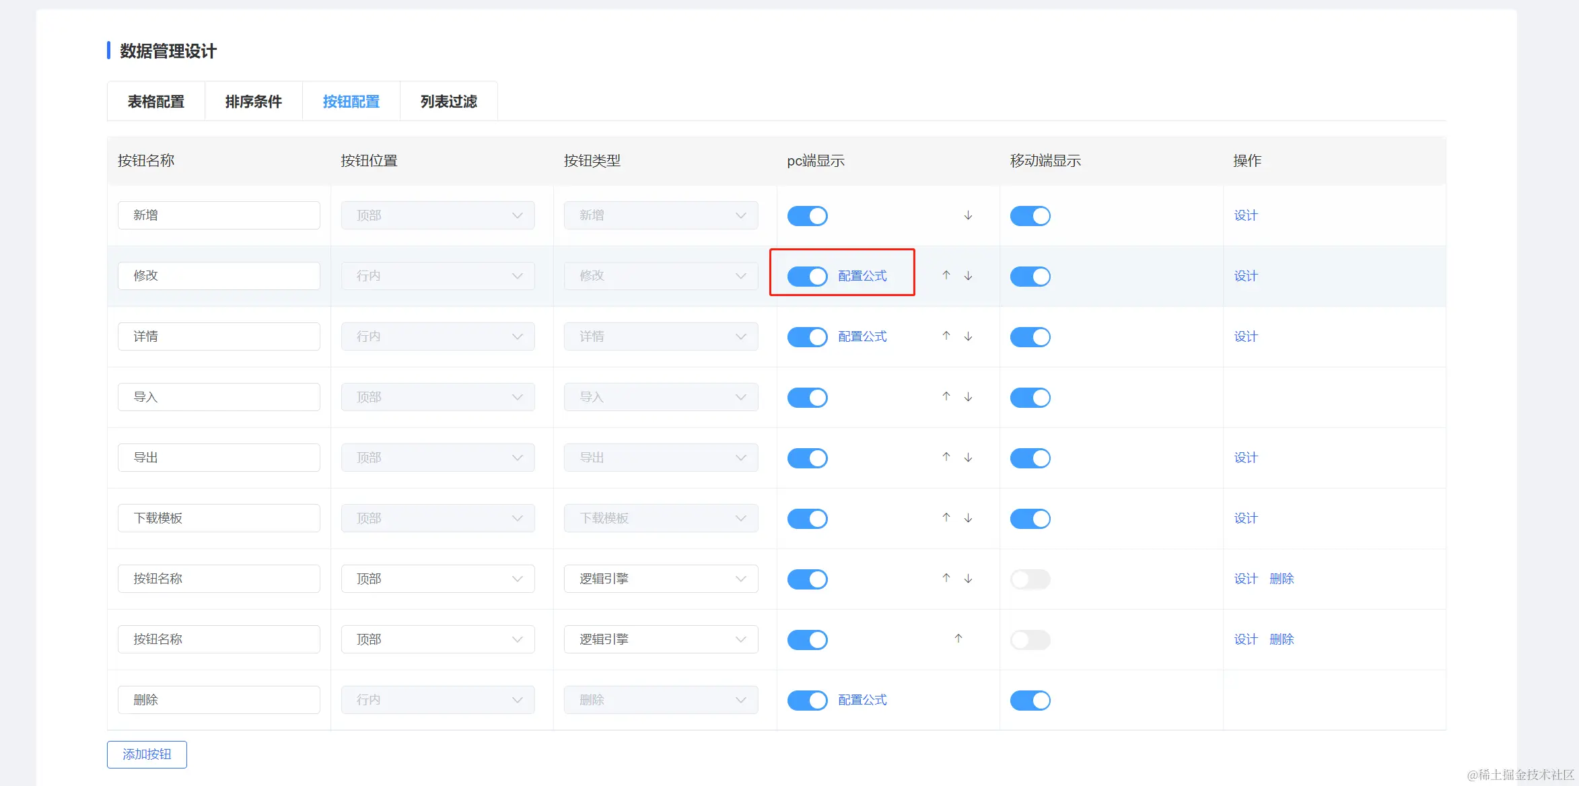Turn off 移动端显示 switch for 删除 row
Screen dimensions: 1579x786
[1030, 701]
